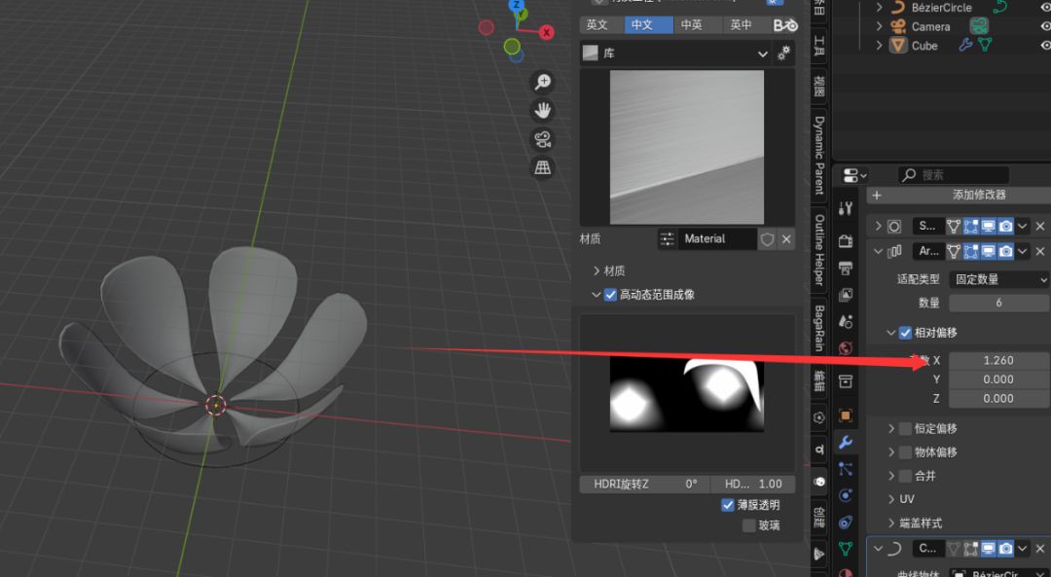Image resolution: width=1051 pixels, height=577 pixels.
Task: Click the 添加修改器 button
Action: 958,195
